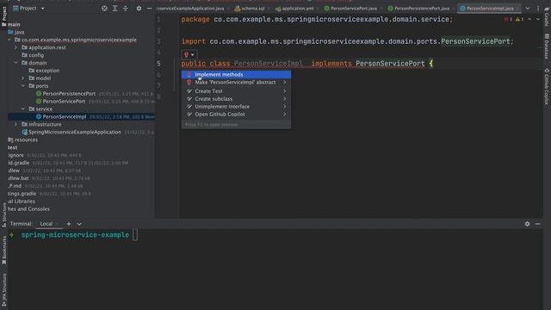This screenshot has width=551, height=310.
Task: Select the External Libraries tree row
Action: tap(22, 201)
